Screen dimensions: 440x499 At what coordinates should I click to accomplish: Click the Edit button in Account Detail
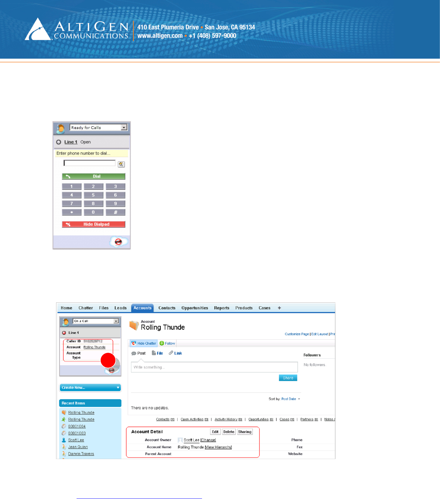click(x=215, y=432)
